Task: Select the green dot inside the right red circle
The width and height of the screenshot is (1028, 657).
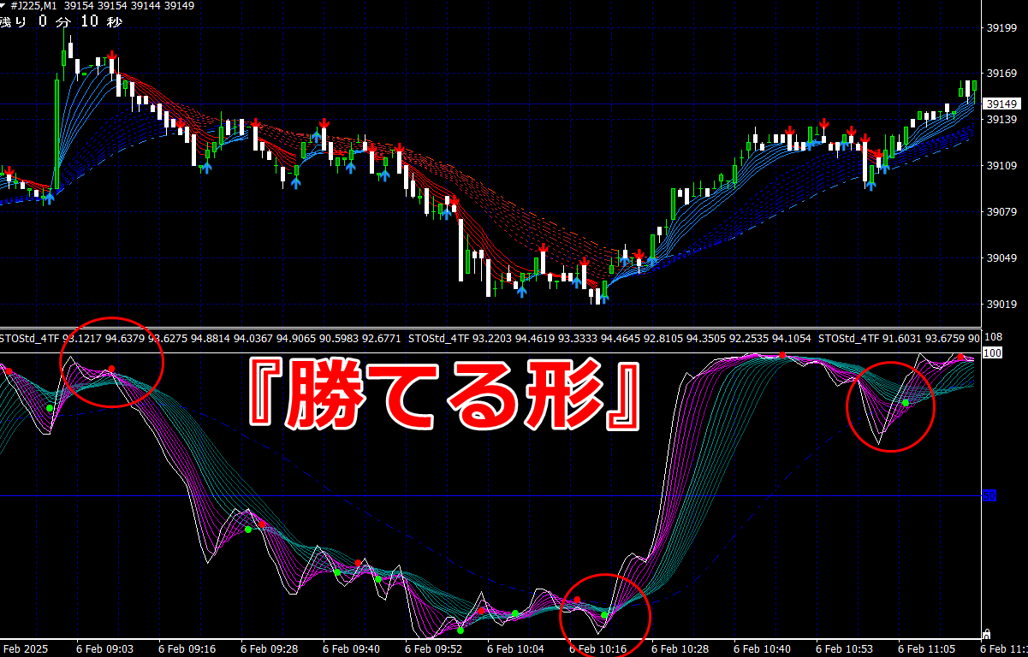Action: [x=906, y=402]
